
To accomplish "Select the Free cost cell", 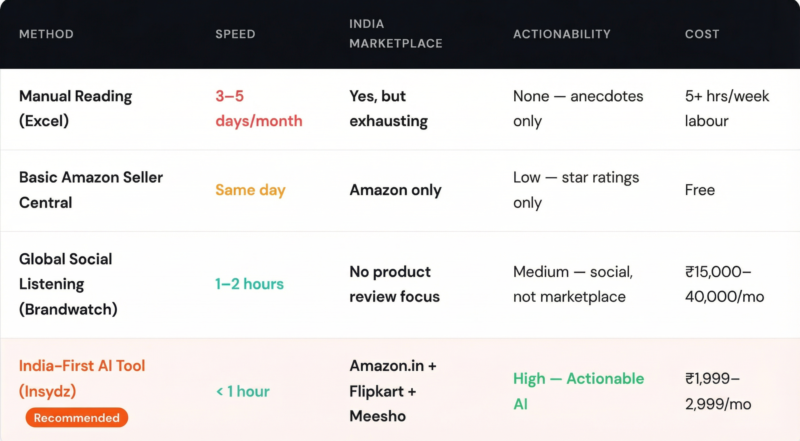I will (700, 189).
